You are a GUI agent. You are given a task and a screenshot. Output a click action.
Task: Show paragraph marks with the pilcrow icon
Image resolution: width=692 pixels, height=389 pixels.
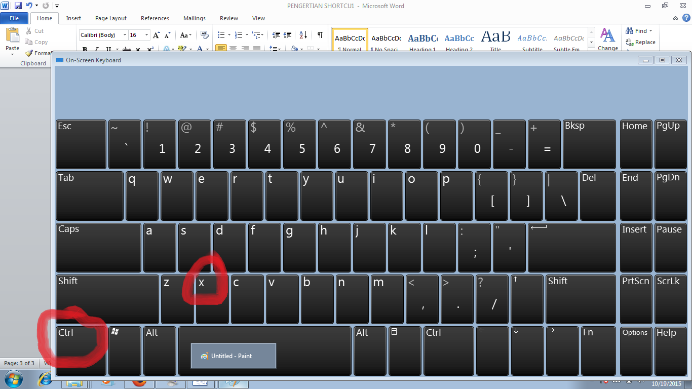(x=320, y=35)
